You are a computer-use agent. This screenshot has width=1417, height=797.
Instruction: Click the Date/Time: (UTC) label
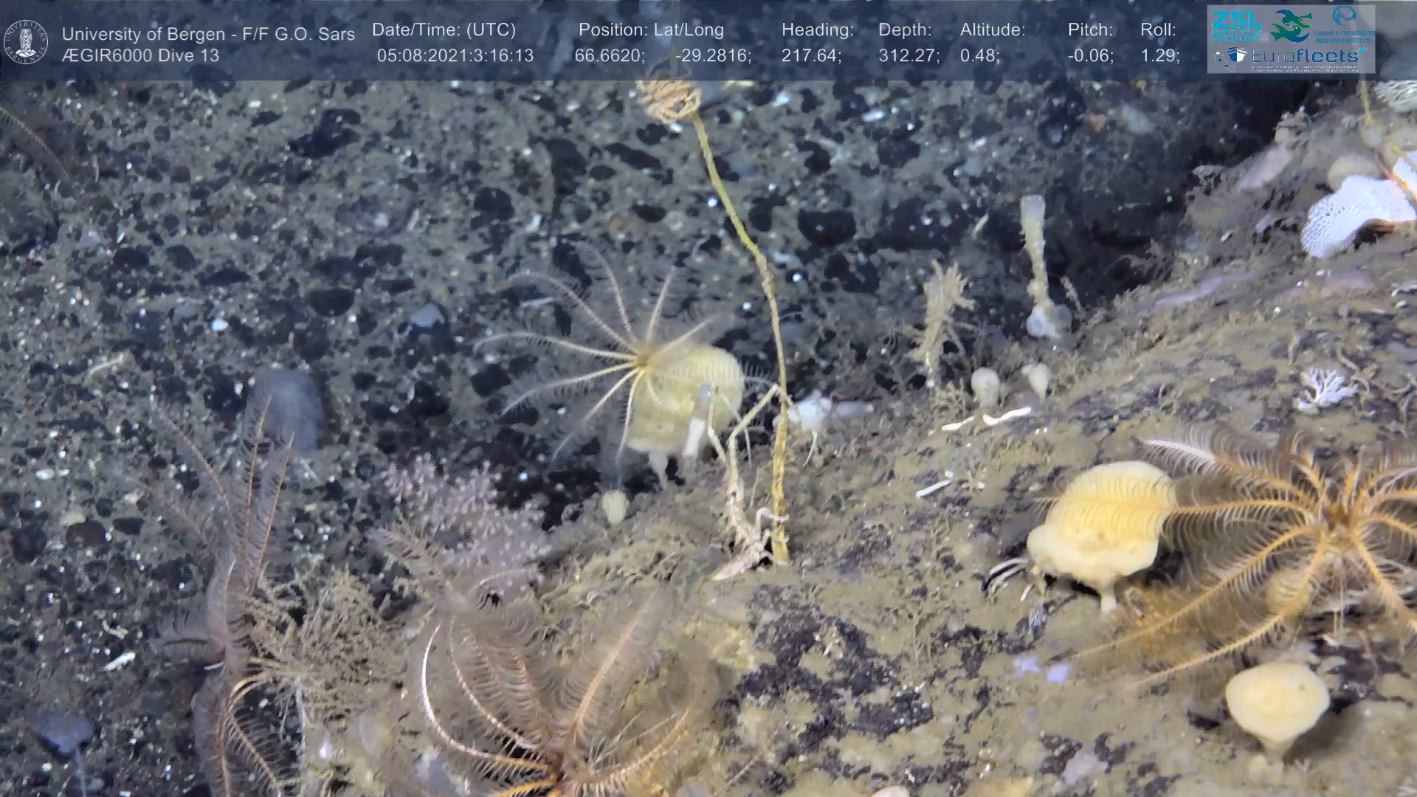[x=444, y=30]
